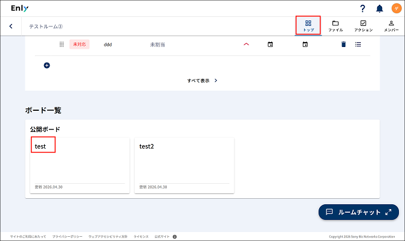Open the test2 board card
The image size is (405, 241).
click(x=184, y=166)
